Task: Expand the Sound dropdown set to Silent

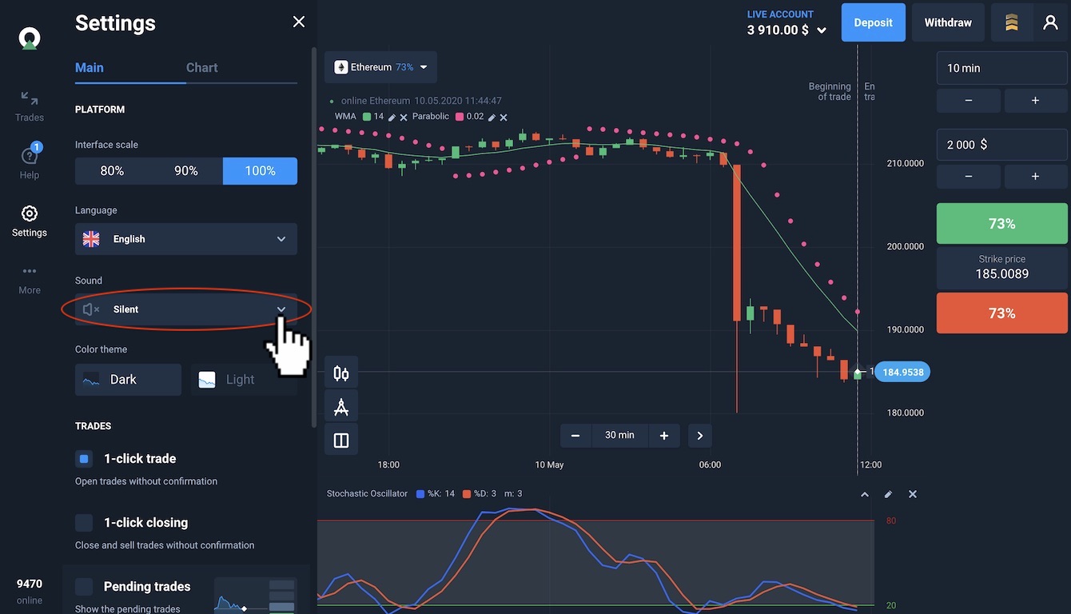Action: 185,309
